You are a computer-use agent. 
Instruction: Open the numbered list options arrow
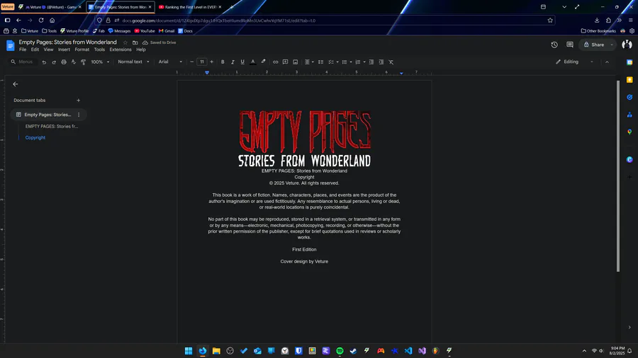click(x=364, y=62)
